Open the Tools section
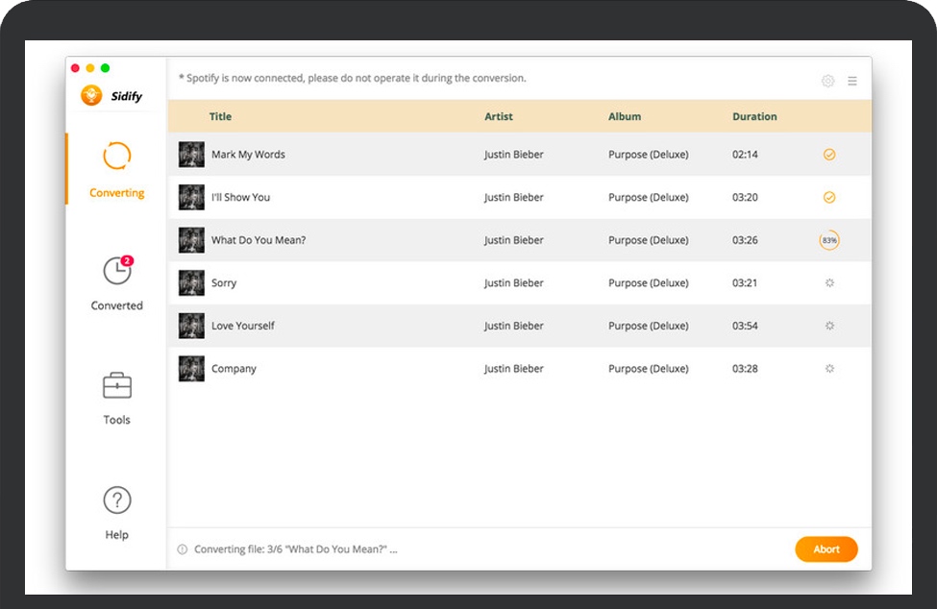This screenshot has width=937, height=609. (x=116, y=398)
